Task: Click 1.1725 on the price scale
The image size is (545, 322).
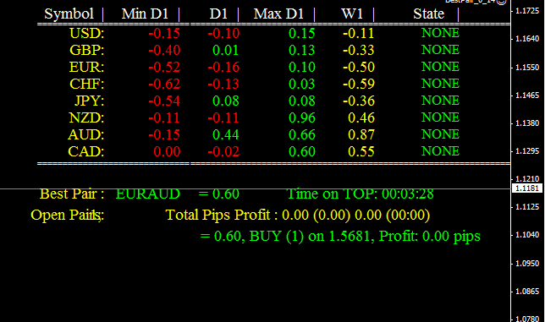Action: pos(527,11)
